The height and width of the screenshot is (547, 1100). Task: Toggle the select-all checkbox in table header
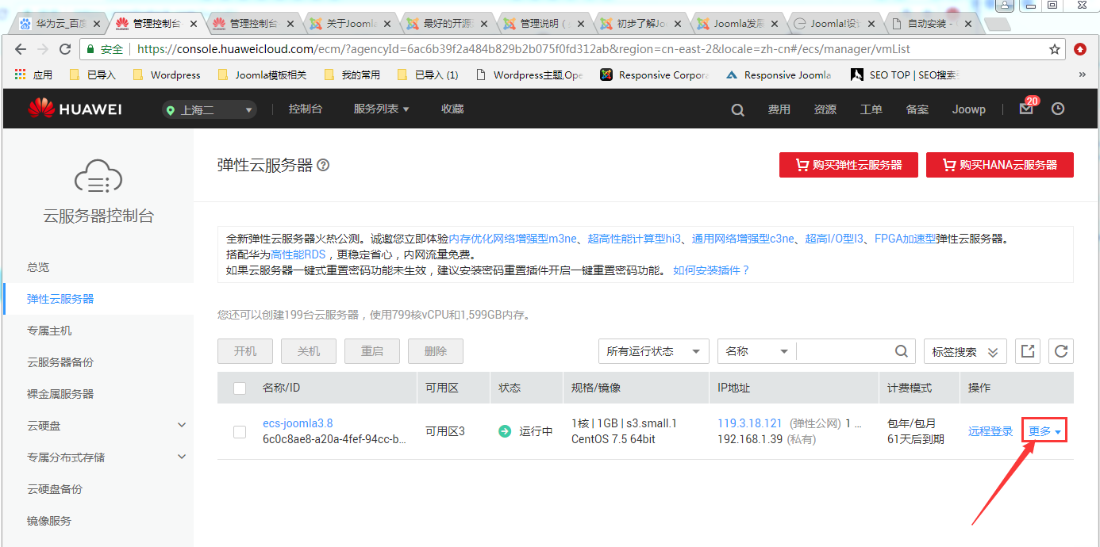point(240,388)
